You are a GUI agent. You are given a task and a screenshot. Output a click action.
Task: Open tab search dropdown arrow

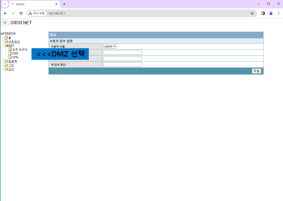point(5,4)
